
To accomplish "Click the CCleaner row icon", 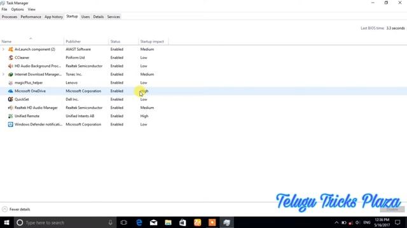I will (x=10, y=58).
